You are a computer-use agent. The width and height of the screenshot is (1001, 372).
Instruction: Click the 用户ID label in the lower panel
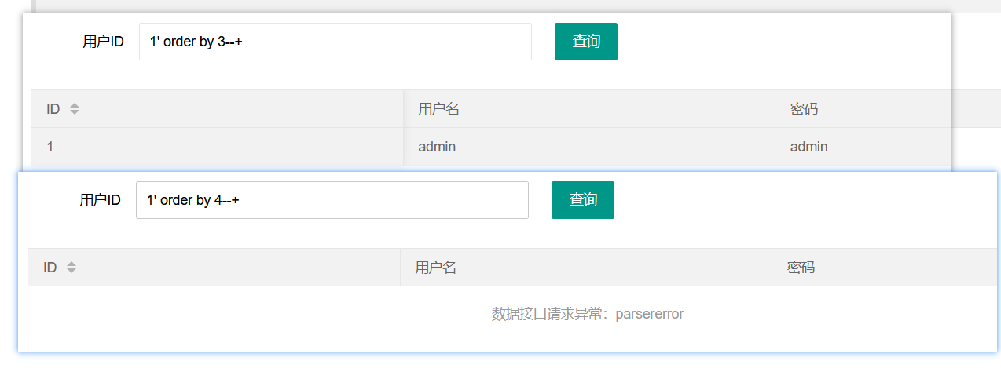pyautogui.click(x=100, y=201)
